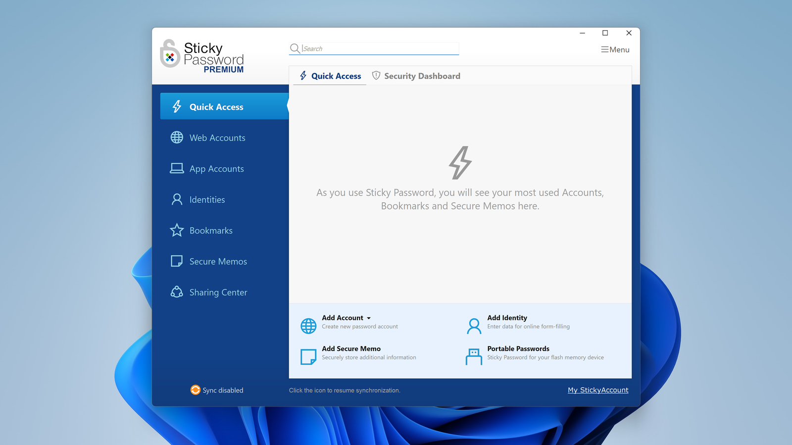The width and height of the screenshot is (792, 445).
Task: Click the Add Account button
Action: pos(343,318)
